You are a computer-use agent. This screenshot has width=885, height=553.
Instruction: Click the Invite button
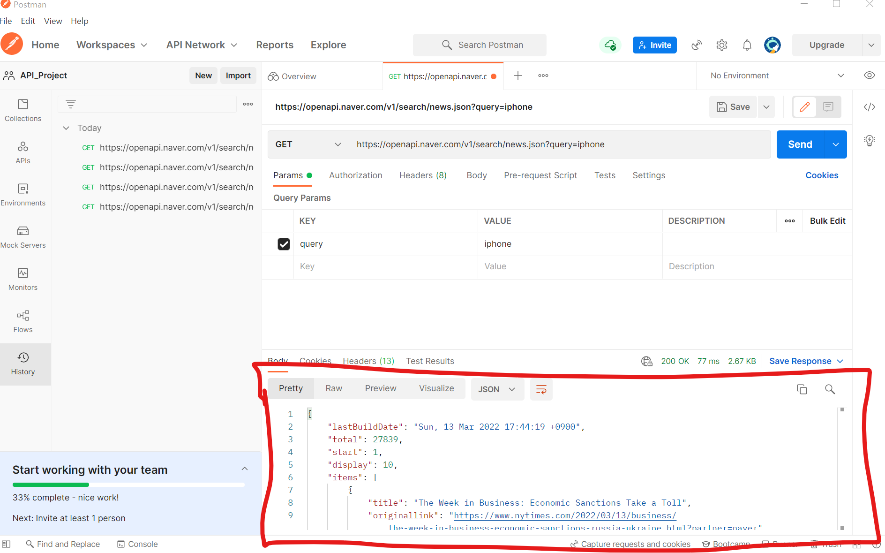[654, 45]
